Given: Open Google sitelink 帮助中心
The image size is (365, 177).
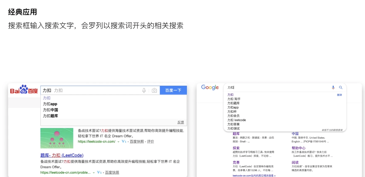Looking at the screenshot, I should [299, 148].
